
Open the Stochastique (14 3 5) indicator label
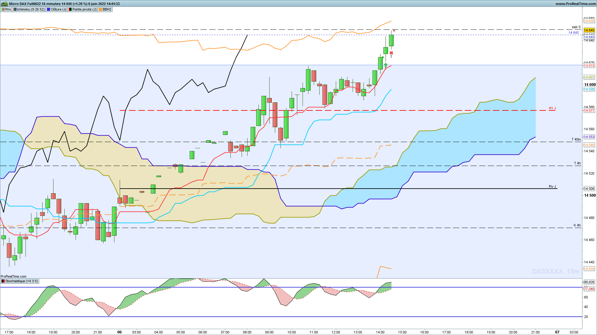pyautogui.click(x=20, y=281)
